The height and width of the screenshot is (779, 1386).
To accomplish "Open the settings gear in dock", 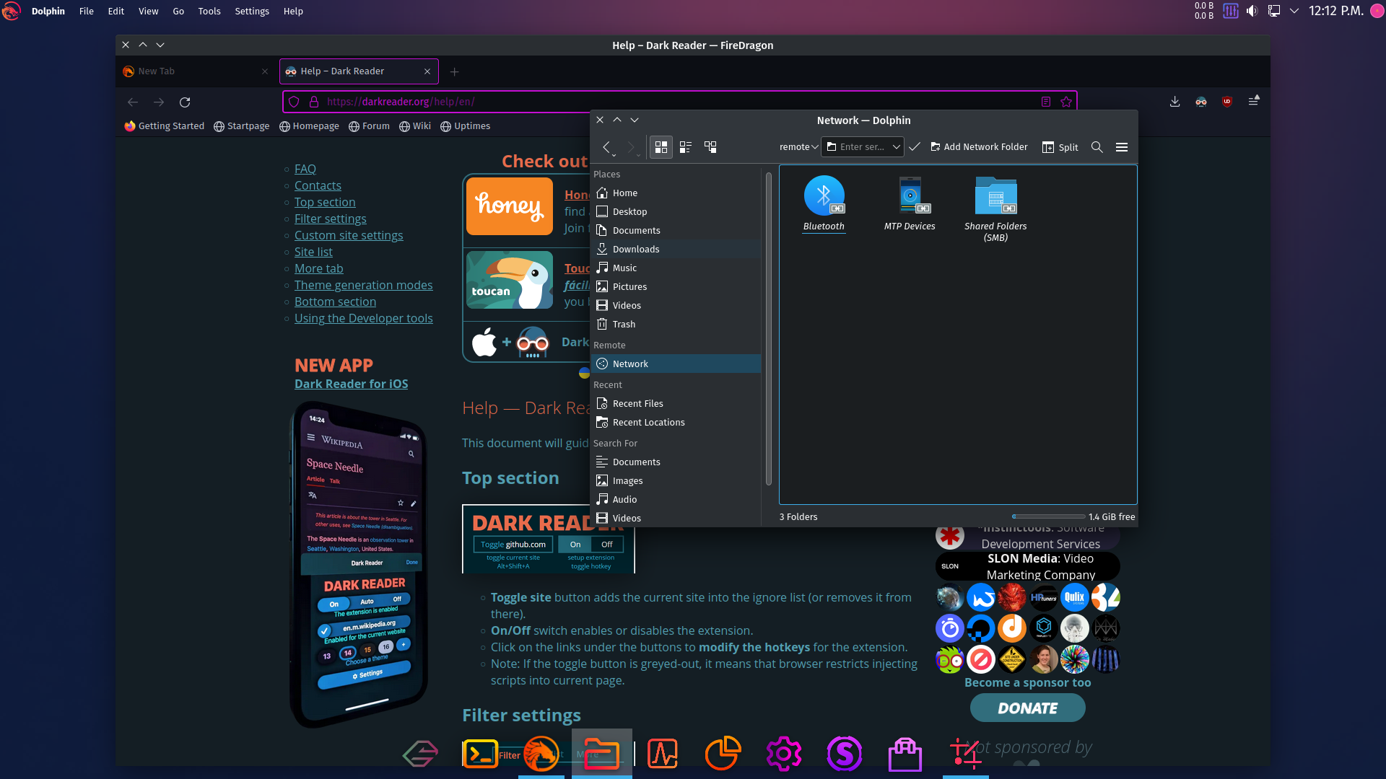I will tap(784, 754).
